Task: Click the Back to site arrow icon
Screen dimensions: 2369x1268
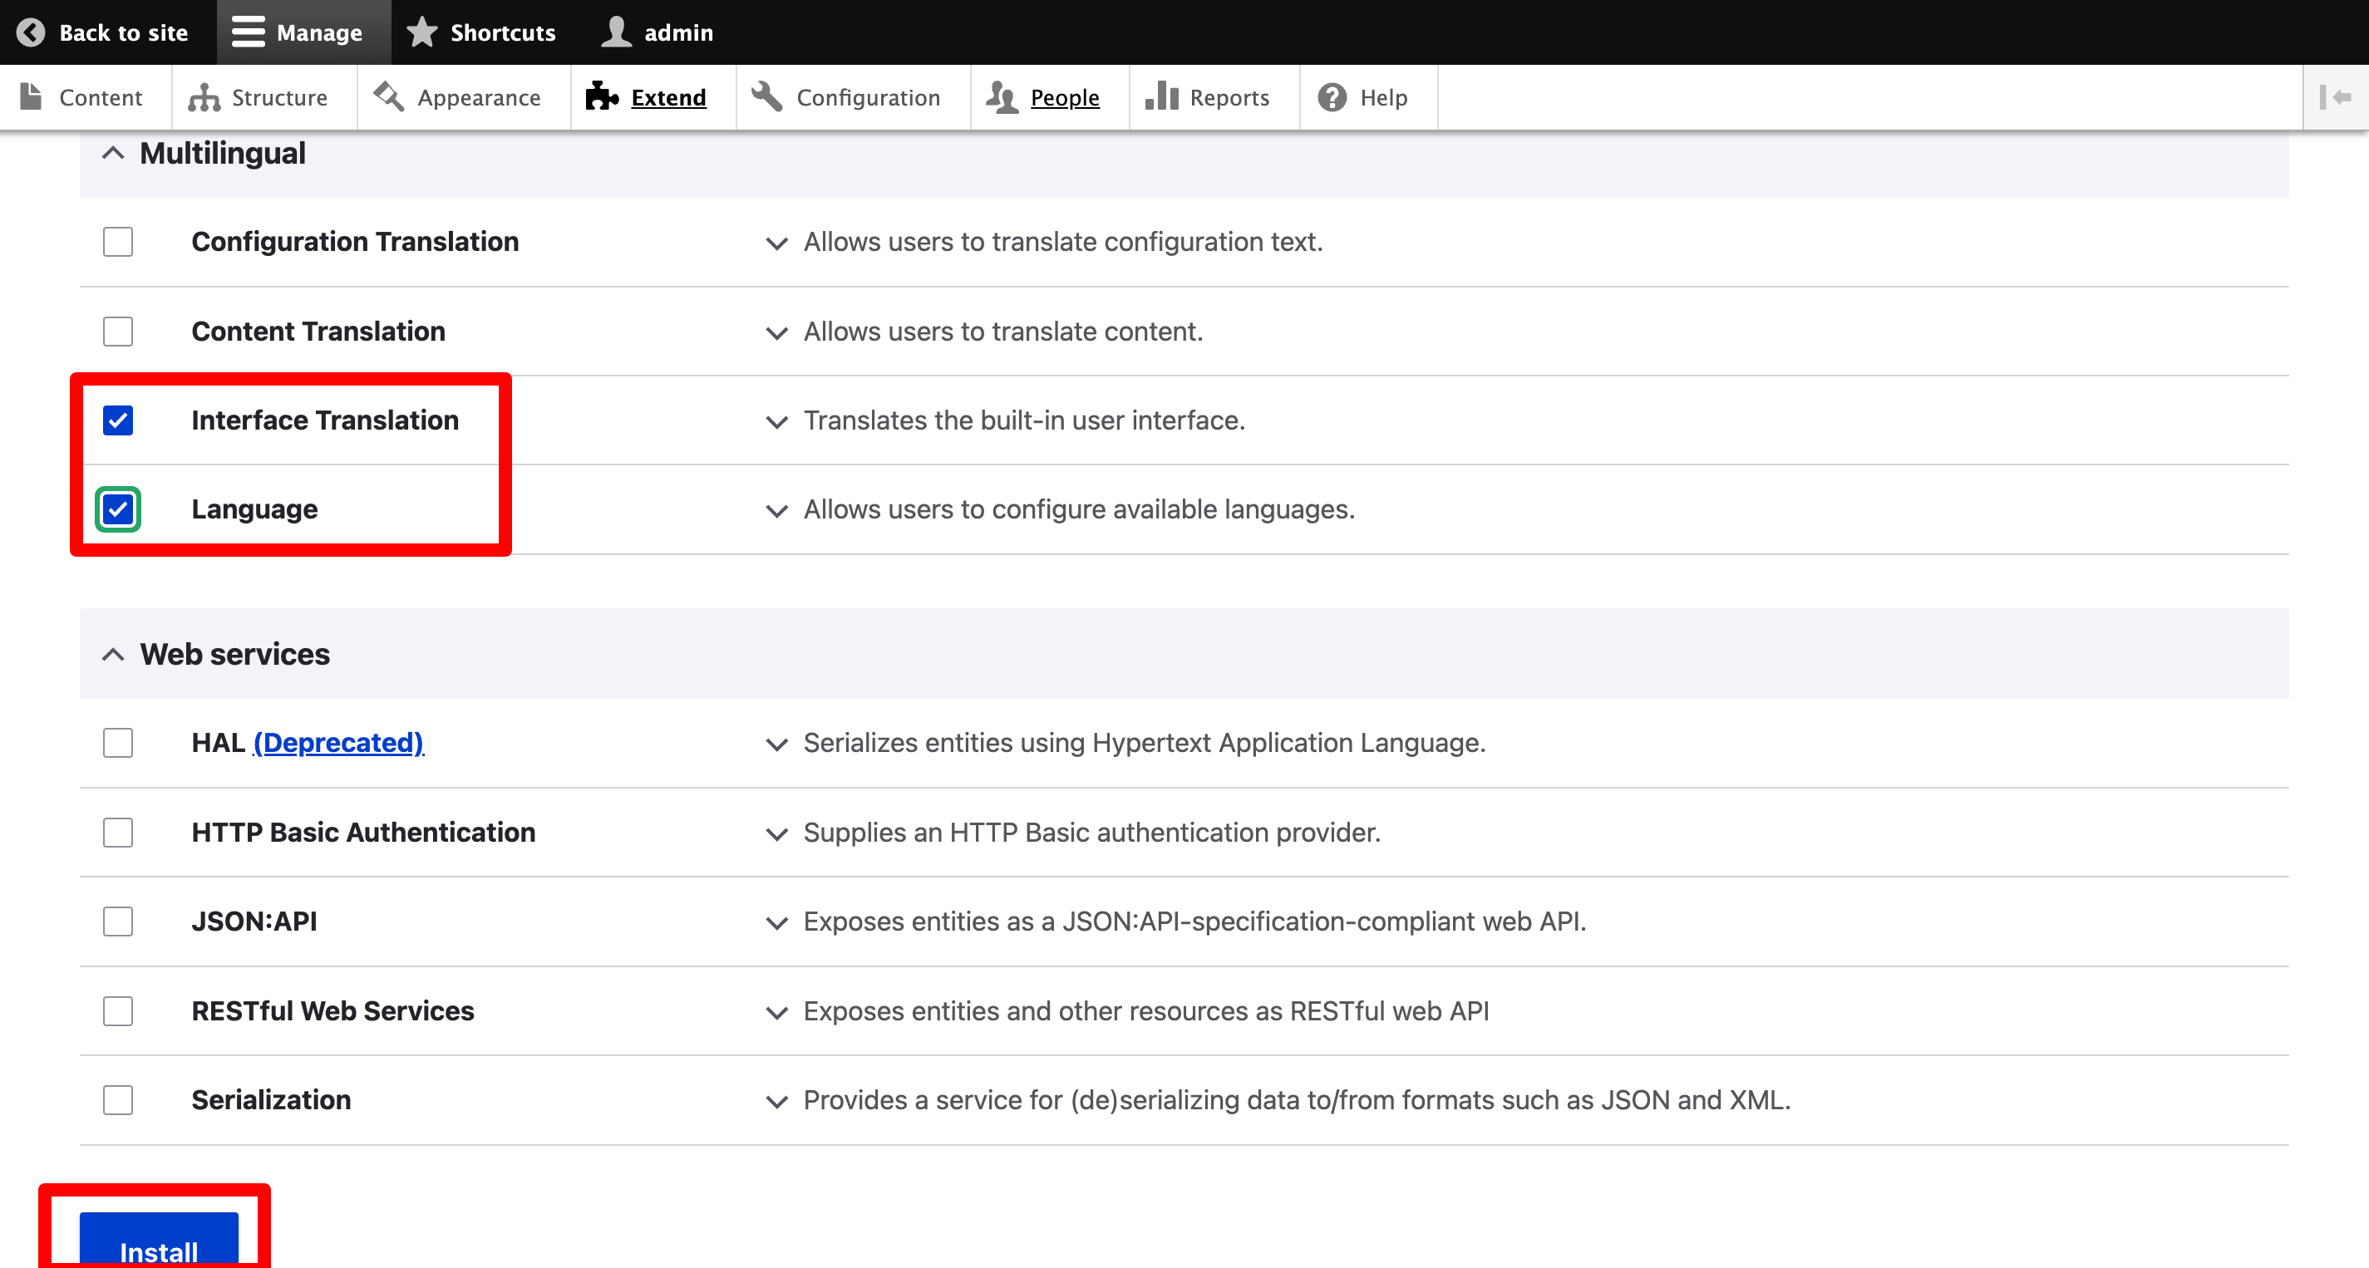Action: click(x=31, y=32)
